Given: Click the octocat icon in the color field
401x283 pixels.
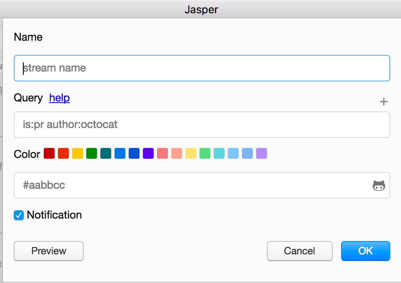Looking at the screenshot, I should (379, 185).
